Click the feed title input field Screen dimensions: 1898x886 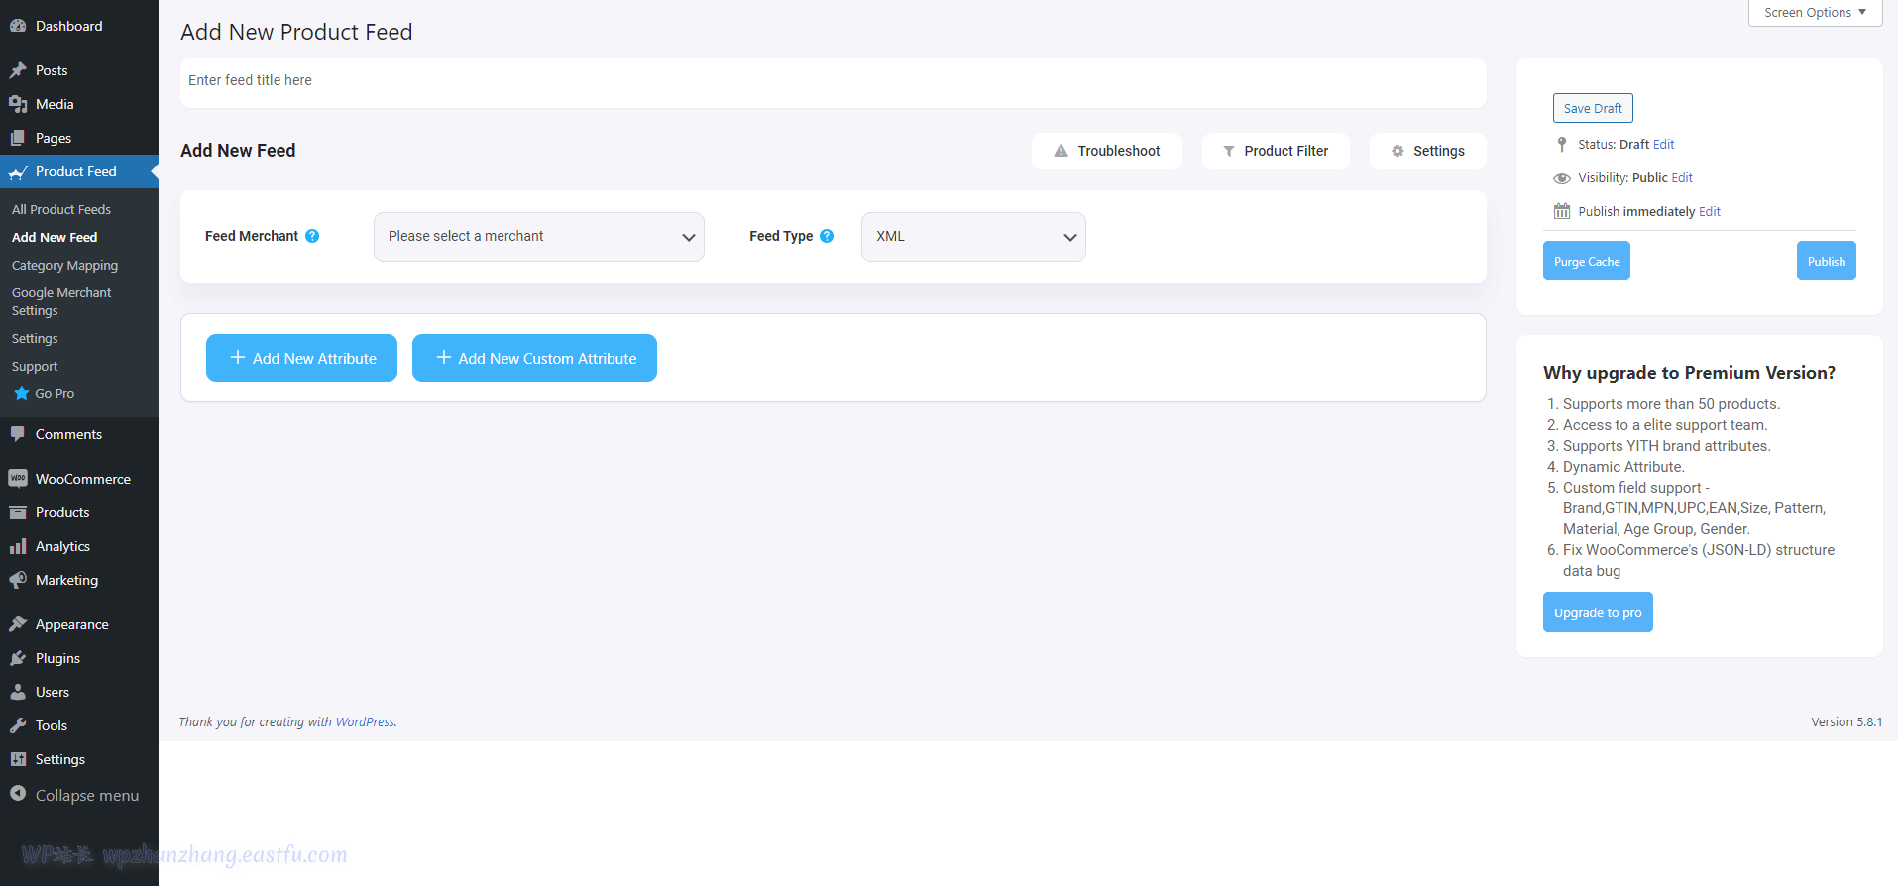click(x=833, y=81)
